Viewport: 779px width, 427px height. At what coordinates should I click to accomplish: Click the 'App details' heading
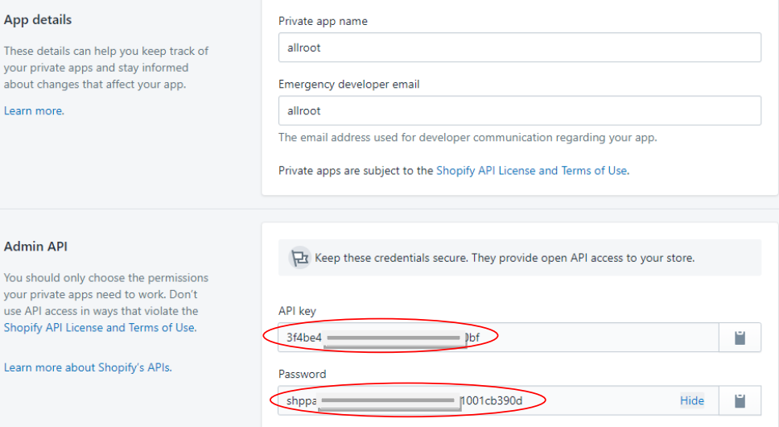(x=38, y=20)
